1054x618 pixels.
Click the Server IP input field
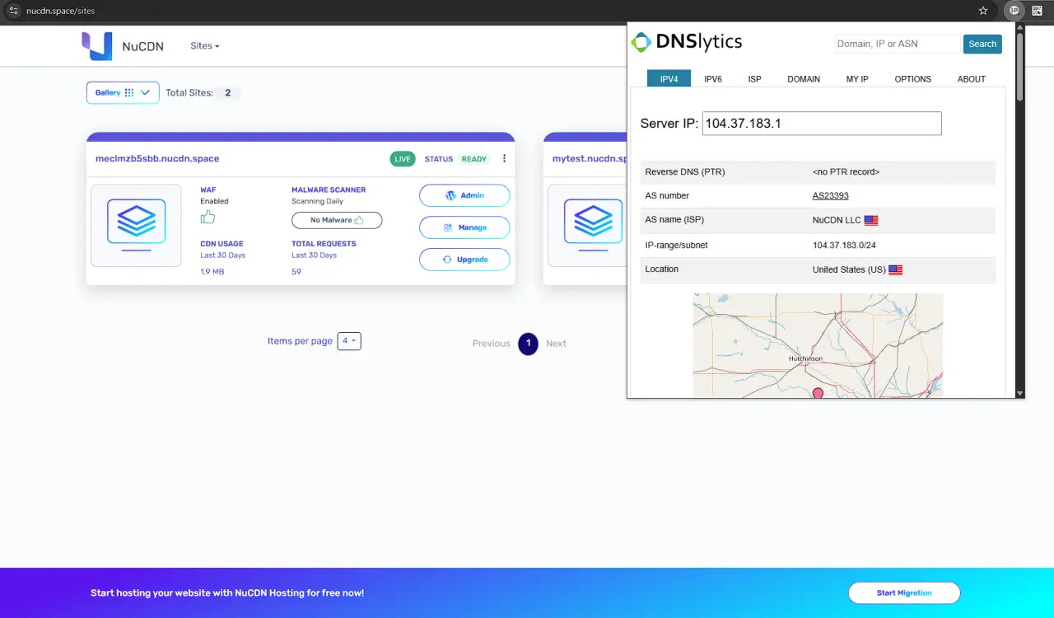(x=822, y=124)
